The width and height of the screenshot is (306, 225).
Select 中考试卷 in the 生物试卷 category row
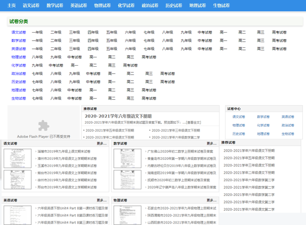74,98
